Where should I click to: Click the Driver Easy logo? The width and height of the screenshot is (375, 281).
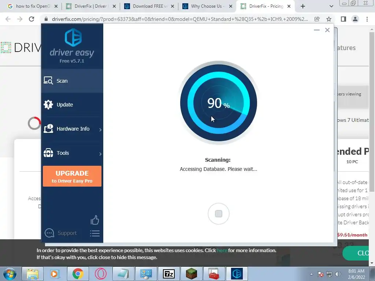pyautogui.click(x=73, y=37)
